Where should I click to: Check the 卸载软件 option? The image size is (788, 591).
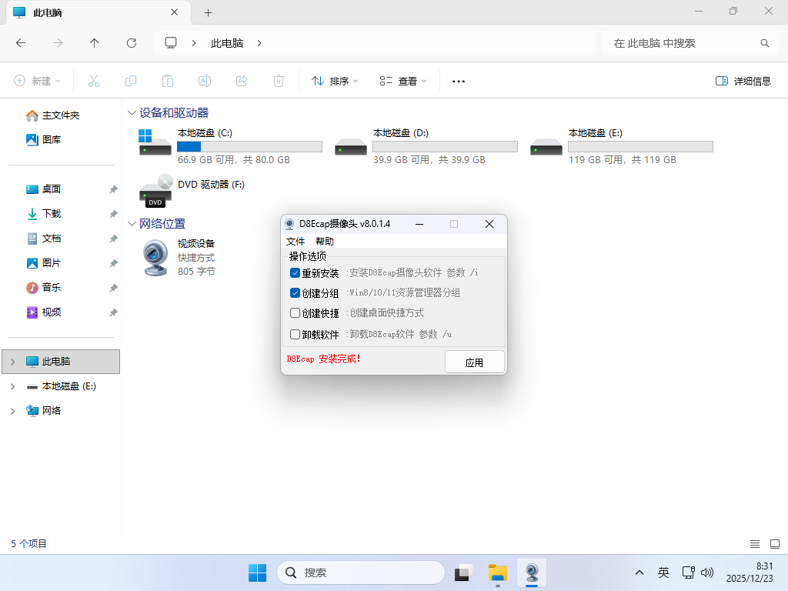point(295,333)
